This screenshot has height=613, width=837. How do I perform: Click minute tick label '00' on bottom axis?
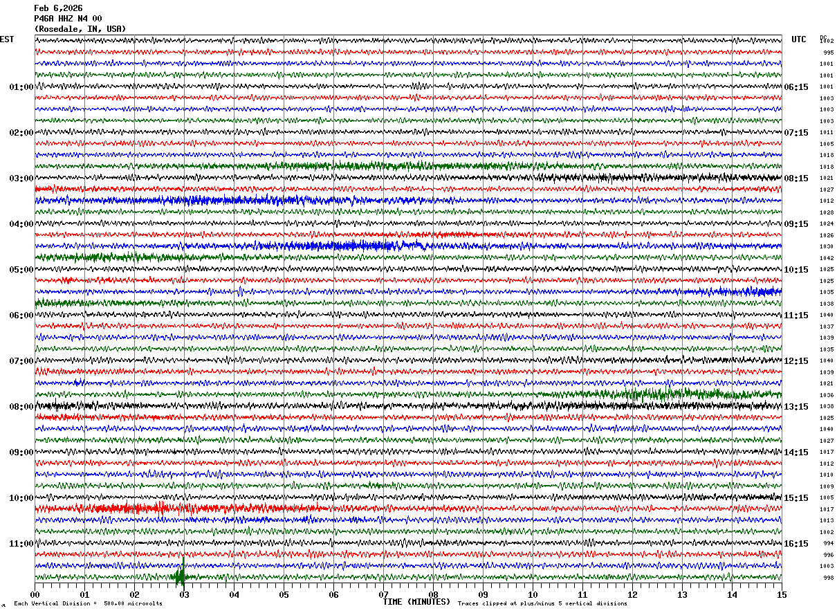click(35, 594)
